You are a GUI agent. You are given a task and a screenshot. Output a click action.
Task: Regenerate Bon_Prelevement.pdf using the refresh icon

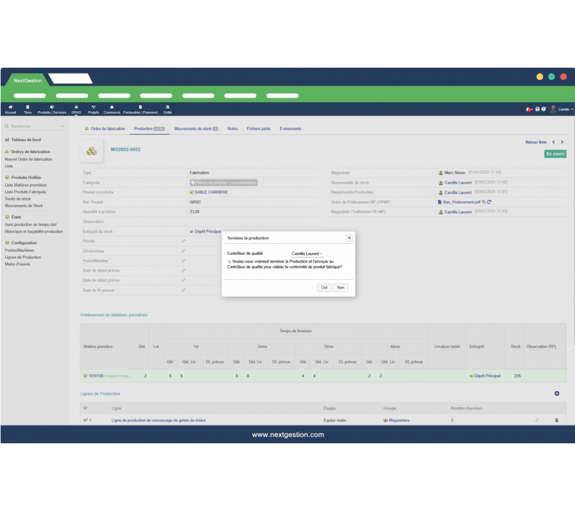(x=489, y=202)
